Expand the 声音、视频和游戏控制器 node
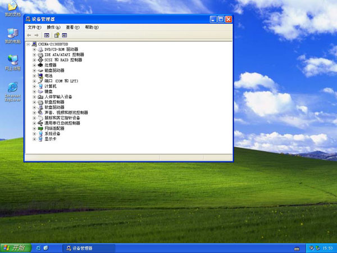Screen dimensions: 337x253 (34, 113)
